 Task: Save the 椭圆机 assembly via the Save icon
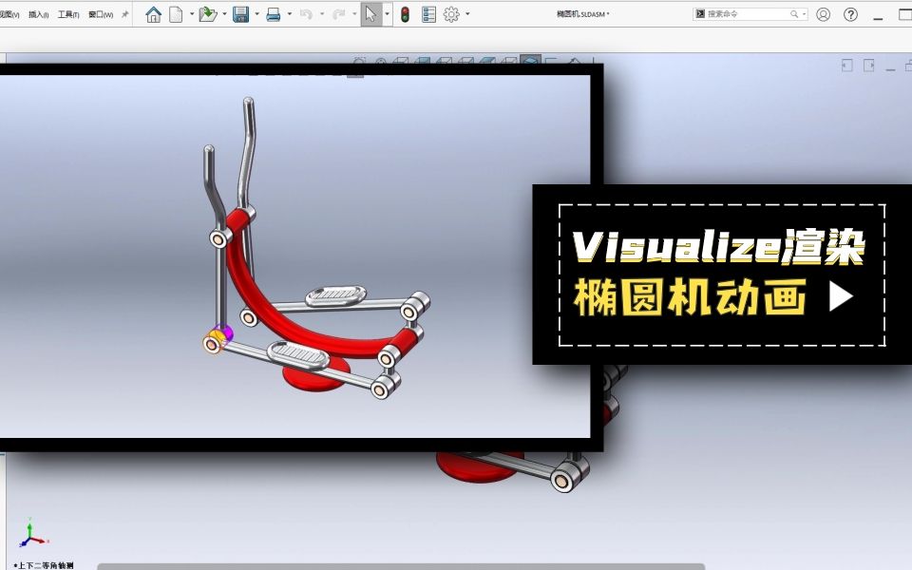pyautogui.click(x=240, y=13)
